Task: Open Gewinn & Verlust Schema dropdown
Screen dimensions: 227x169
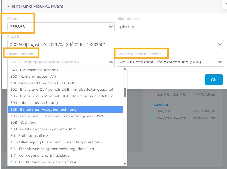Action: 220,62
